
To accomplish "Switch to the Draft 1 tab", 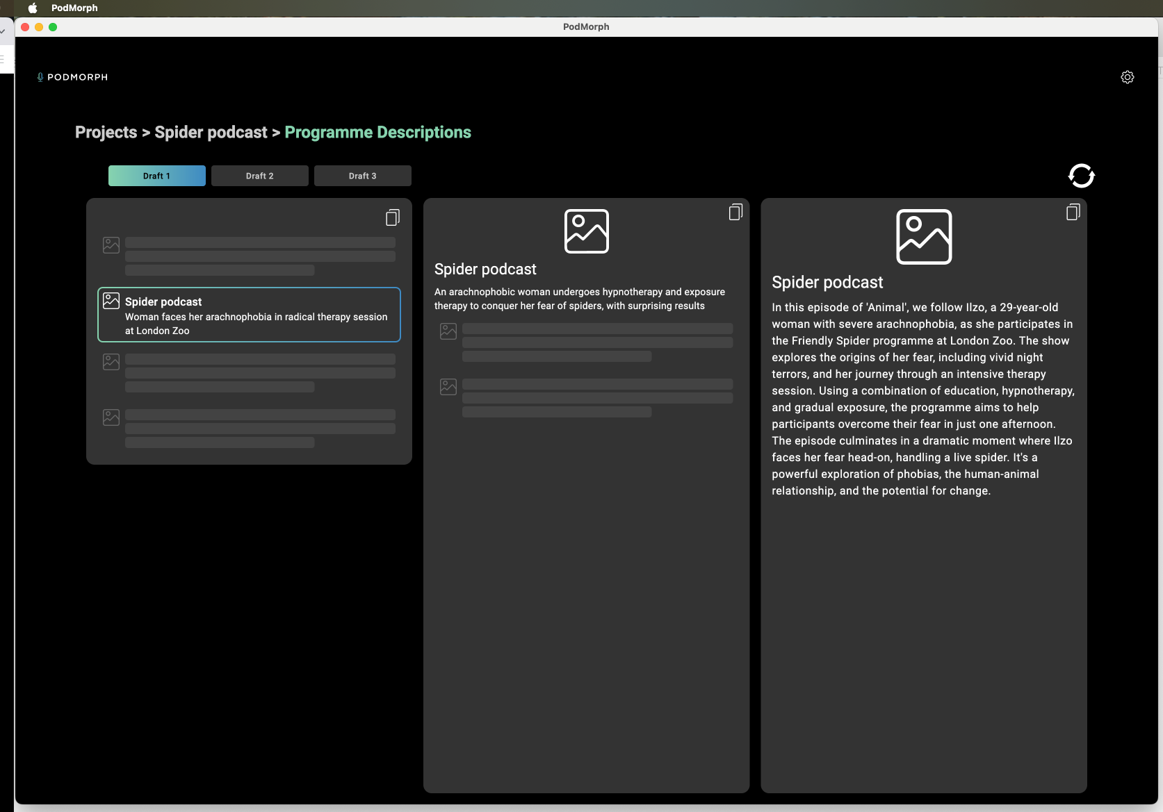I will [x=156, y=176].
